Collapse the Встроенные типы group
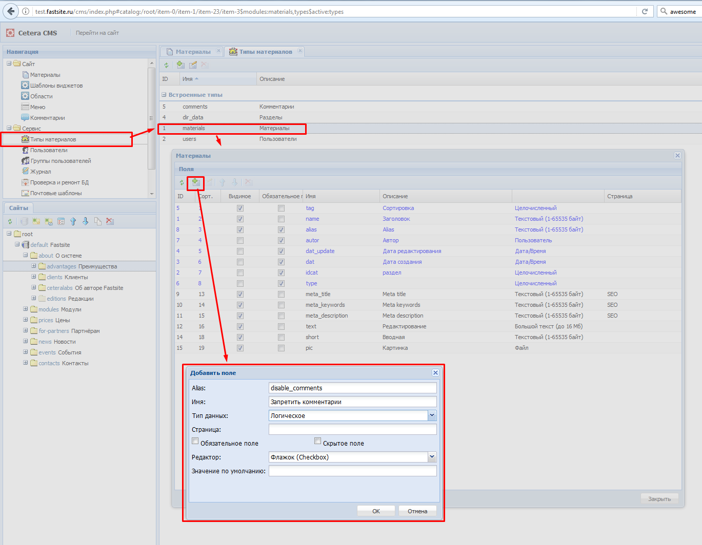Viewport: 702px width, 545px height. [164, 95]
